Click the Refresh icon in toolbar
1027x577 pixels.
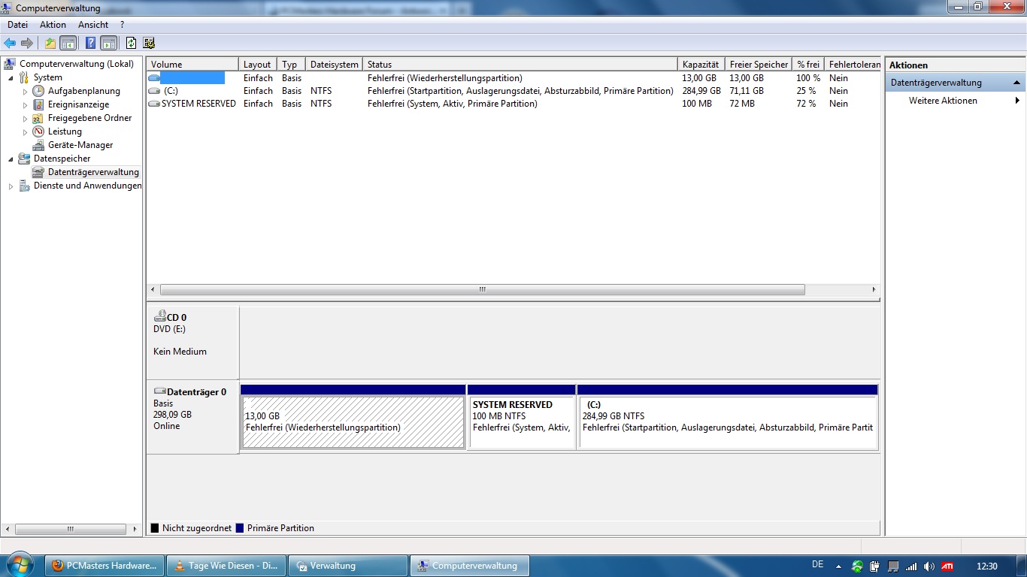pos(131,43)
